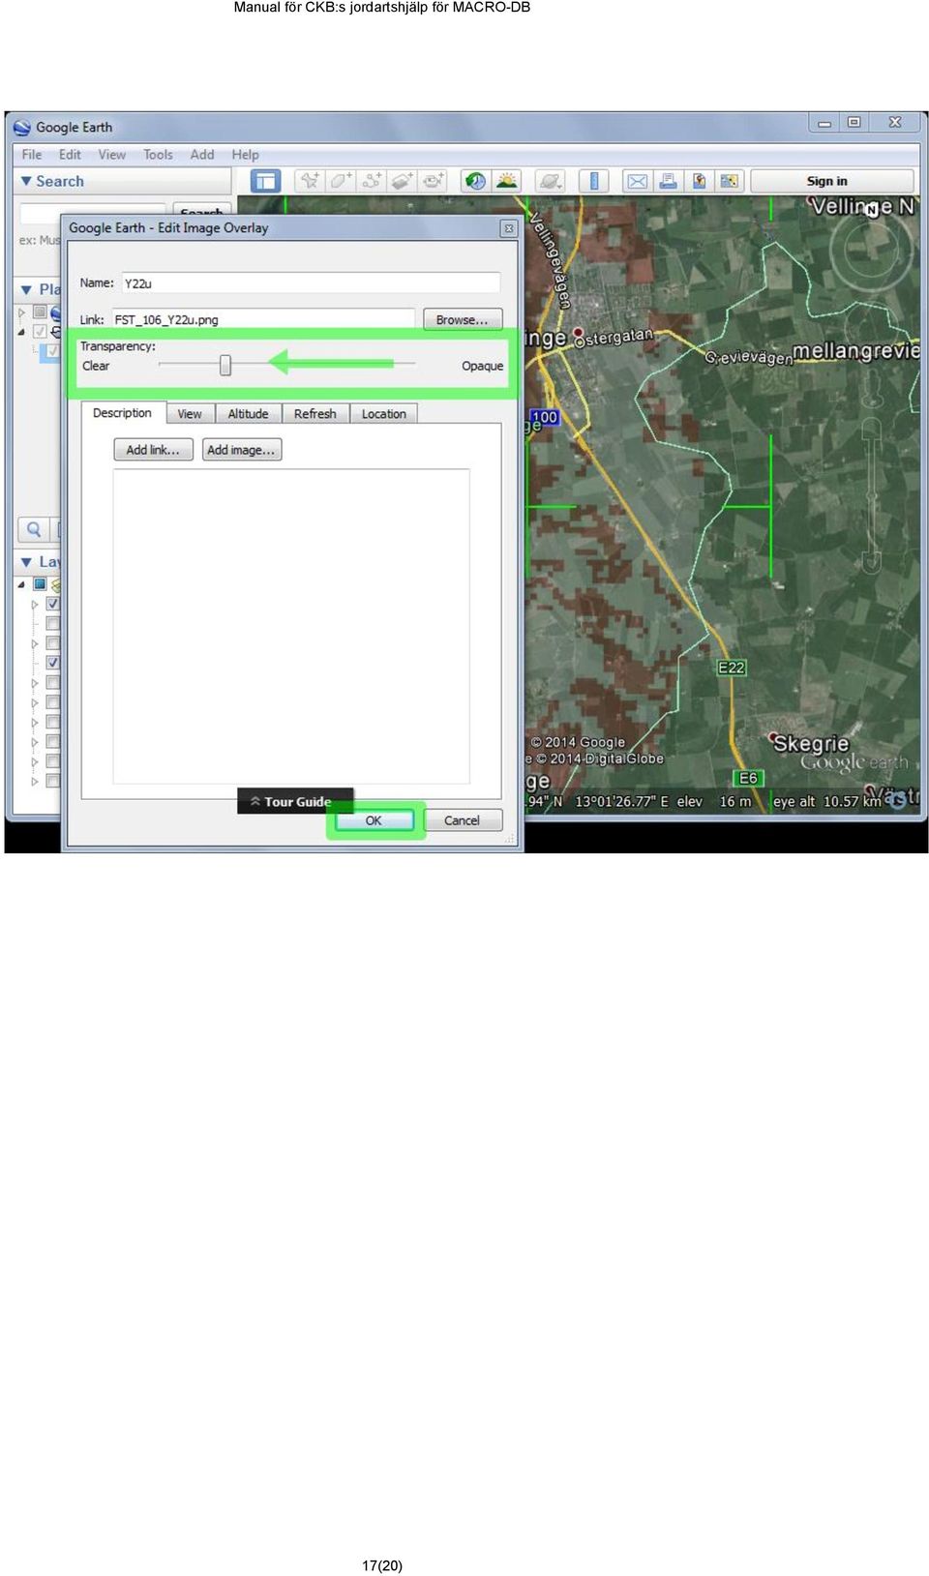Close the Edit Image Overlay dialog
929x1576 pixels.
pyautogui.click(x=508, y=228)
